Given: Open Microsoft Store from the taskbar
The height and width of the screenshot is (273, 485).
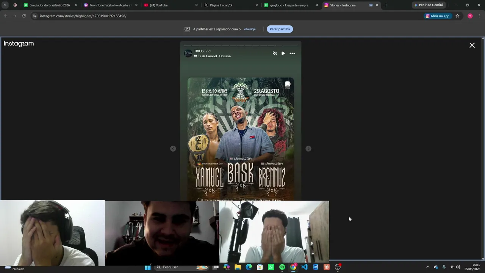Looking at the screenshot, I should (x=260, y=267).
